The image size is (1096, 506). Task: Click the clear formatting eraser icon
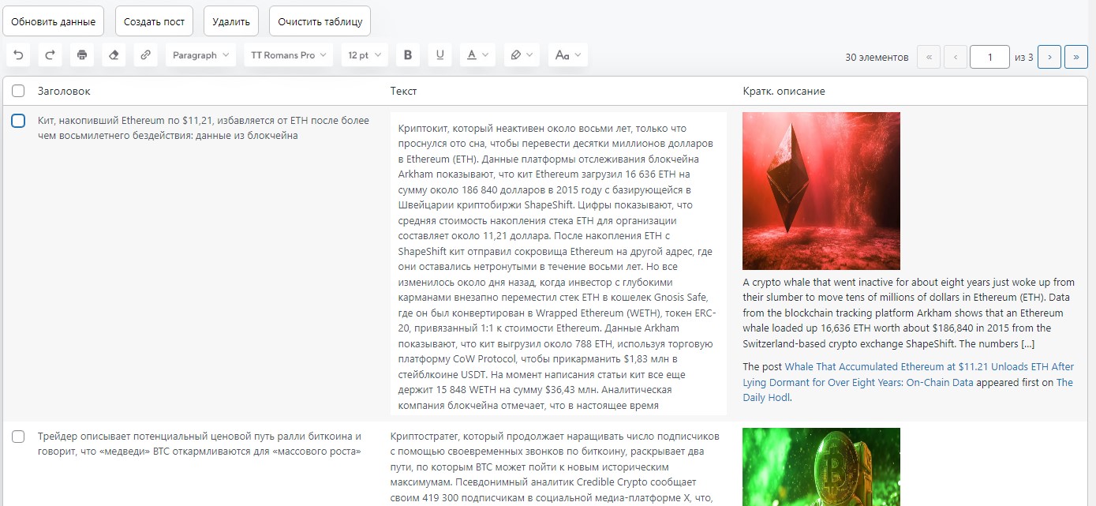click(x=114, y=55)
